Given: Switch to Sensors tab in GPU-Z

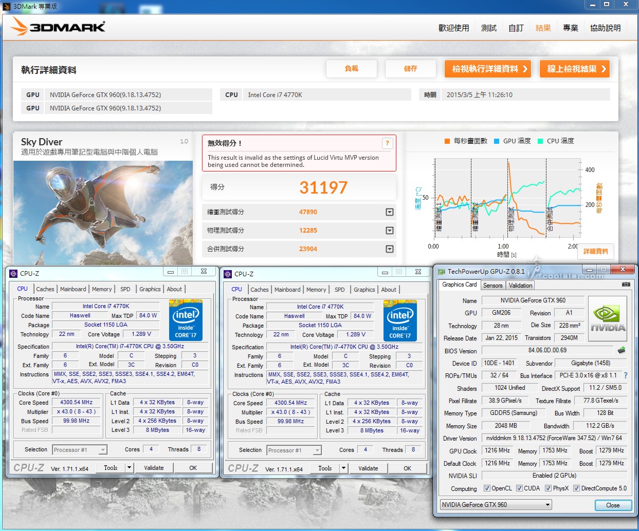Looking at the screenshot, I should click(x=492, y=286).
